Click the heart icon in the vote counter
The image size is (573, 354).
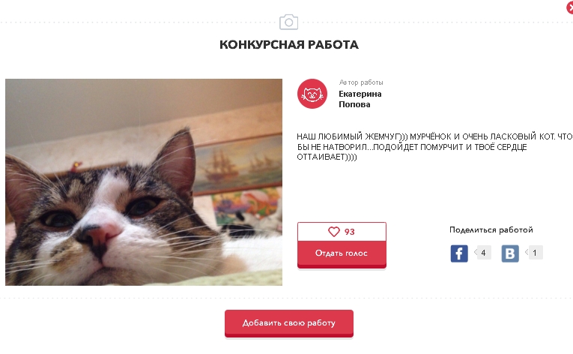[x=334, y=232]
